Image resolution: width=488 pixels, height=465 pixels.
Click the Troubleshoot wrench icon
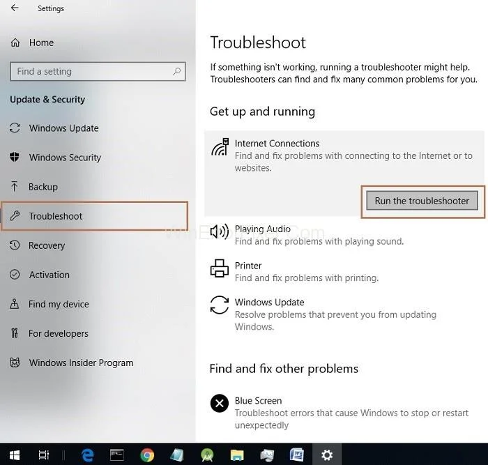pyautogui.click(x=15, y=215)
